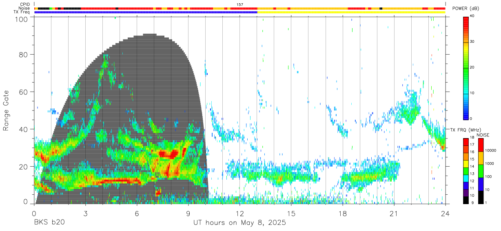Viewport: 501px width, 231px height.
Task: Click the blue segment of TX Freq strip
Action: (x=146, y=12)
